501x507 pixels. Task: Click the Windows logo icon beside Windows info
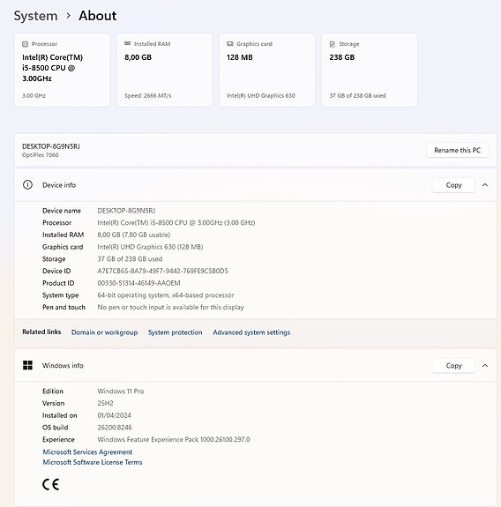pyautogui.click(x=28, y=365)
